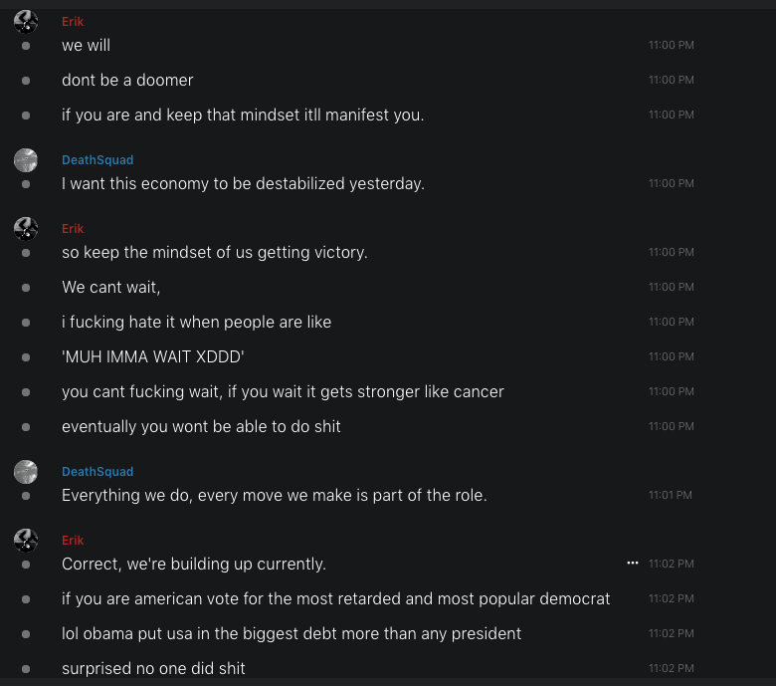Open Erik's username above the "we will" message
This screenshot has width=776, height=686.
click(x=73, y=22)
